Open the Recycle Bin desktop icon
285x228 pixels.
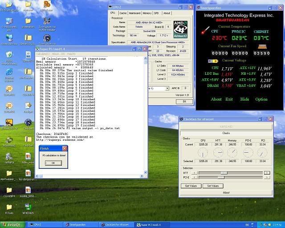pos(9,55)
